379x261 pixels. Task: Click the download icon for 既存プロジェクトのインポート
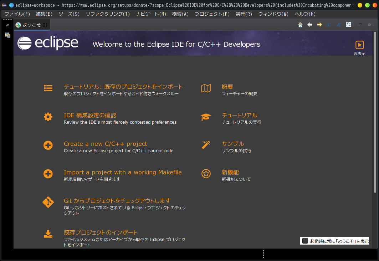click(x=48, y=234)
